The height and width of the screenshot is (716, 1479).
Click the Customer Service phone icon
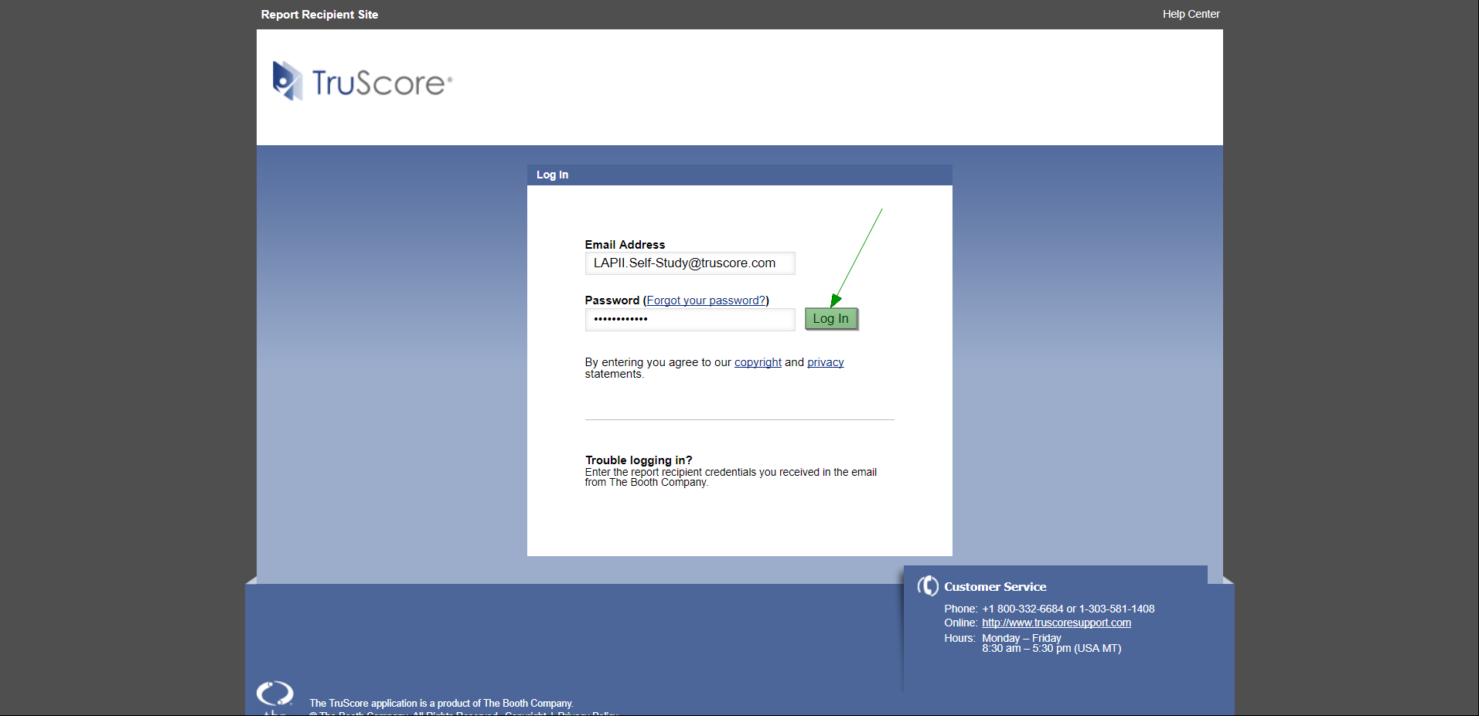click(x=928, y=586)
